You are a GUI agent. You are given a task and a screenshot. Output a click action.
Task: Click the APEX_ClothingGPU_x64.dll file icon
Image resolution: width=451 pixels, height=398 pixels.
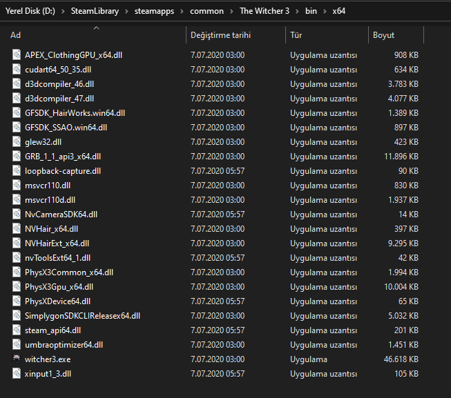[x=17, y=54]
